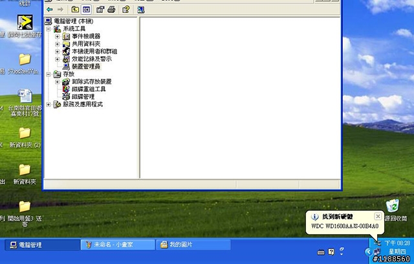This screenshot has width=414, height=264.
Task: Switch to 未命名 - 小畫家 taskbar button
Action: [x=118, y=245]
